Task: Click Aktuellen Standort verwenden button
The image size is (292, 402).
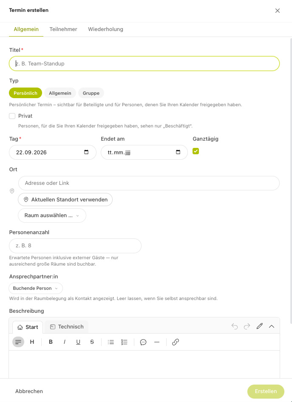Action: click(65, 199)
